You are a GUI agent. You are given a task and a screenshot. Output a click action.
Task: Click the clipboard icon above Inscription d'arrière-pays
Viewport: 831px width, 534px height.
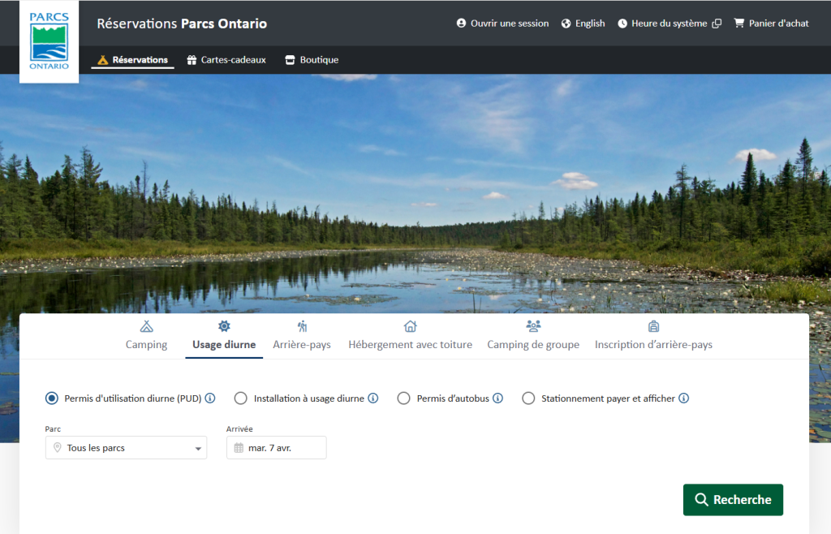click(x=653, y=325)
